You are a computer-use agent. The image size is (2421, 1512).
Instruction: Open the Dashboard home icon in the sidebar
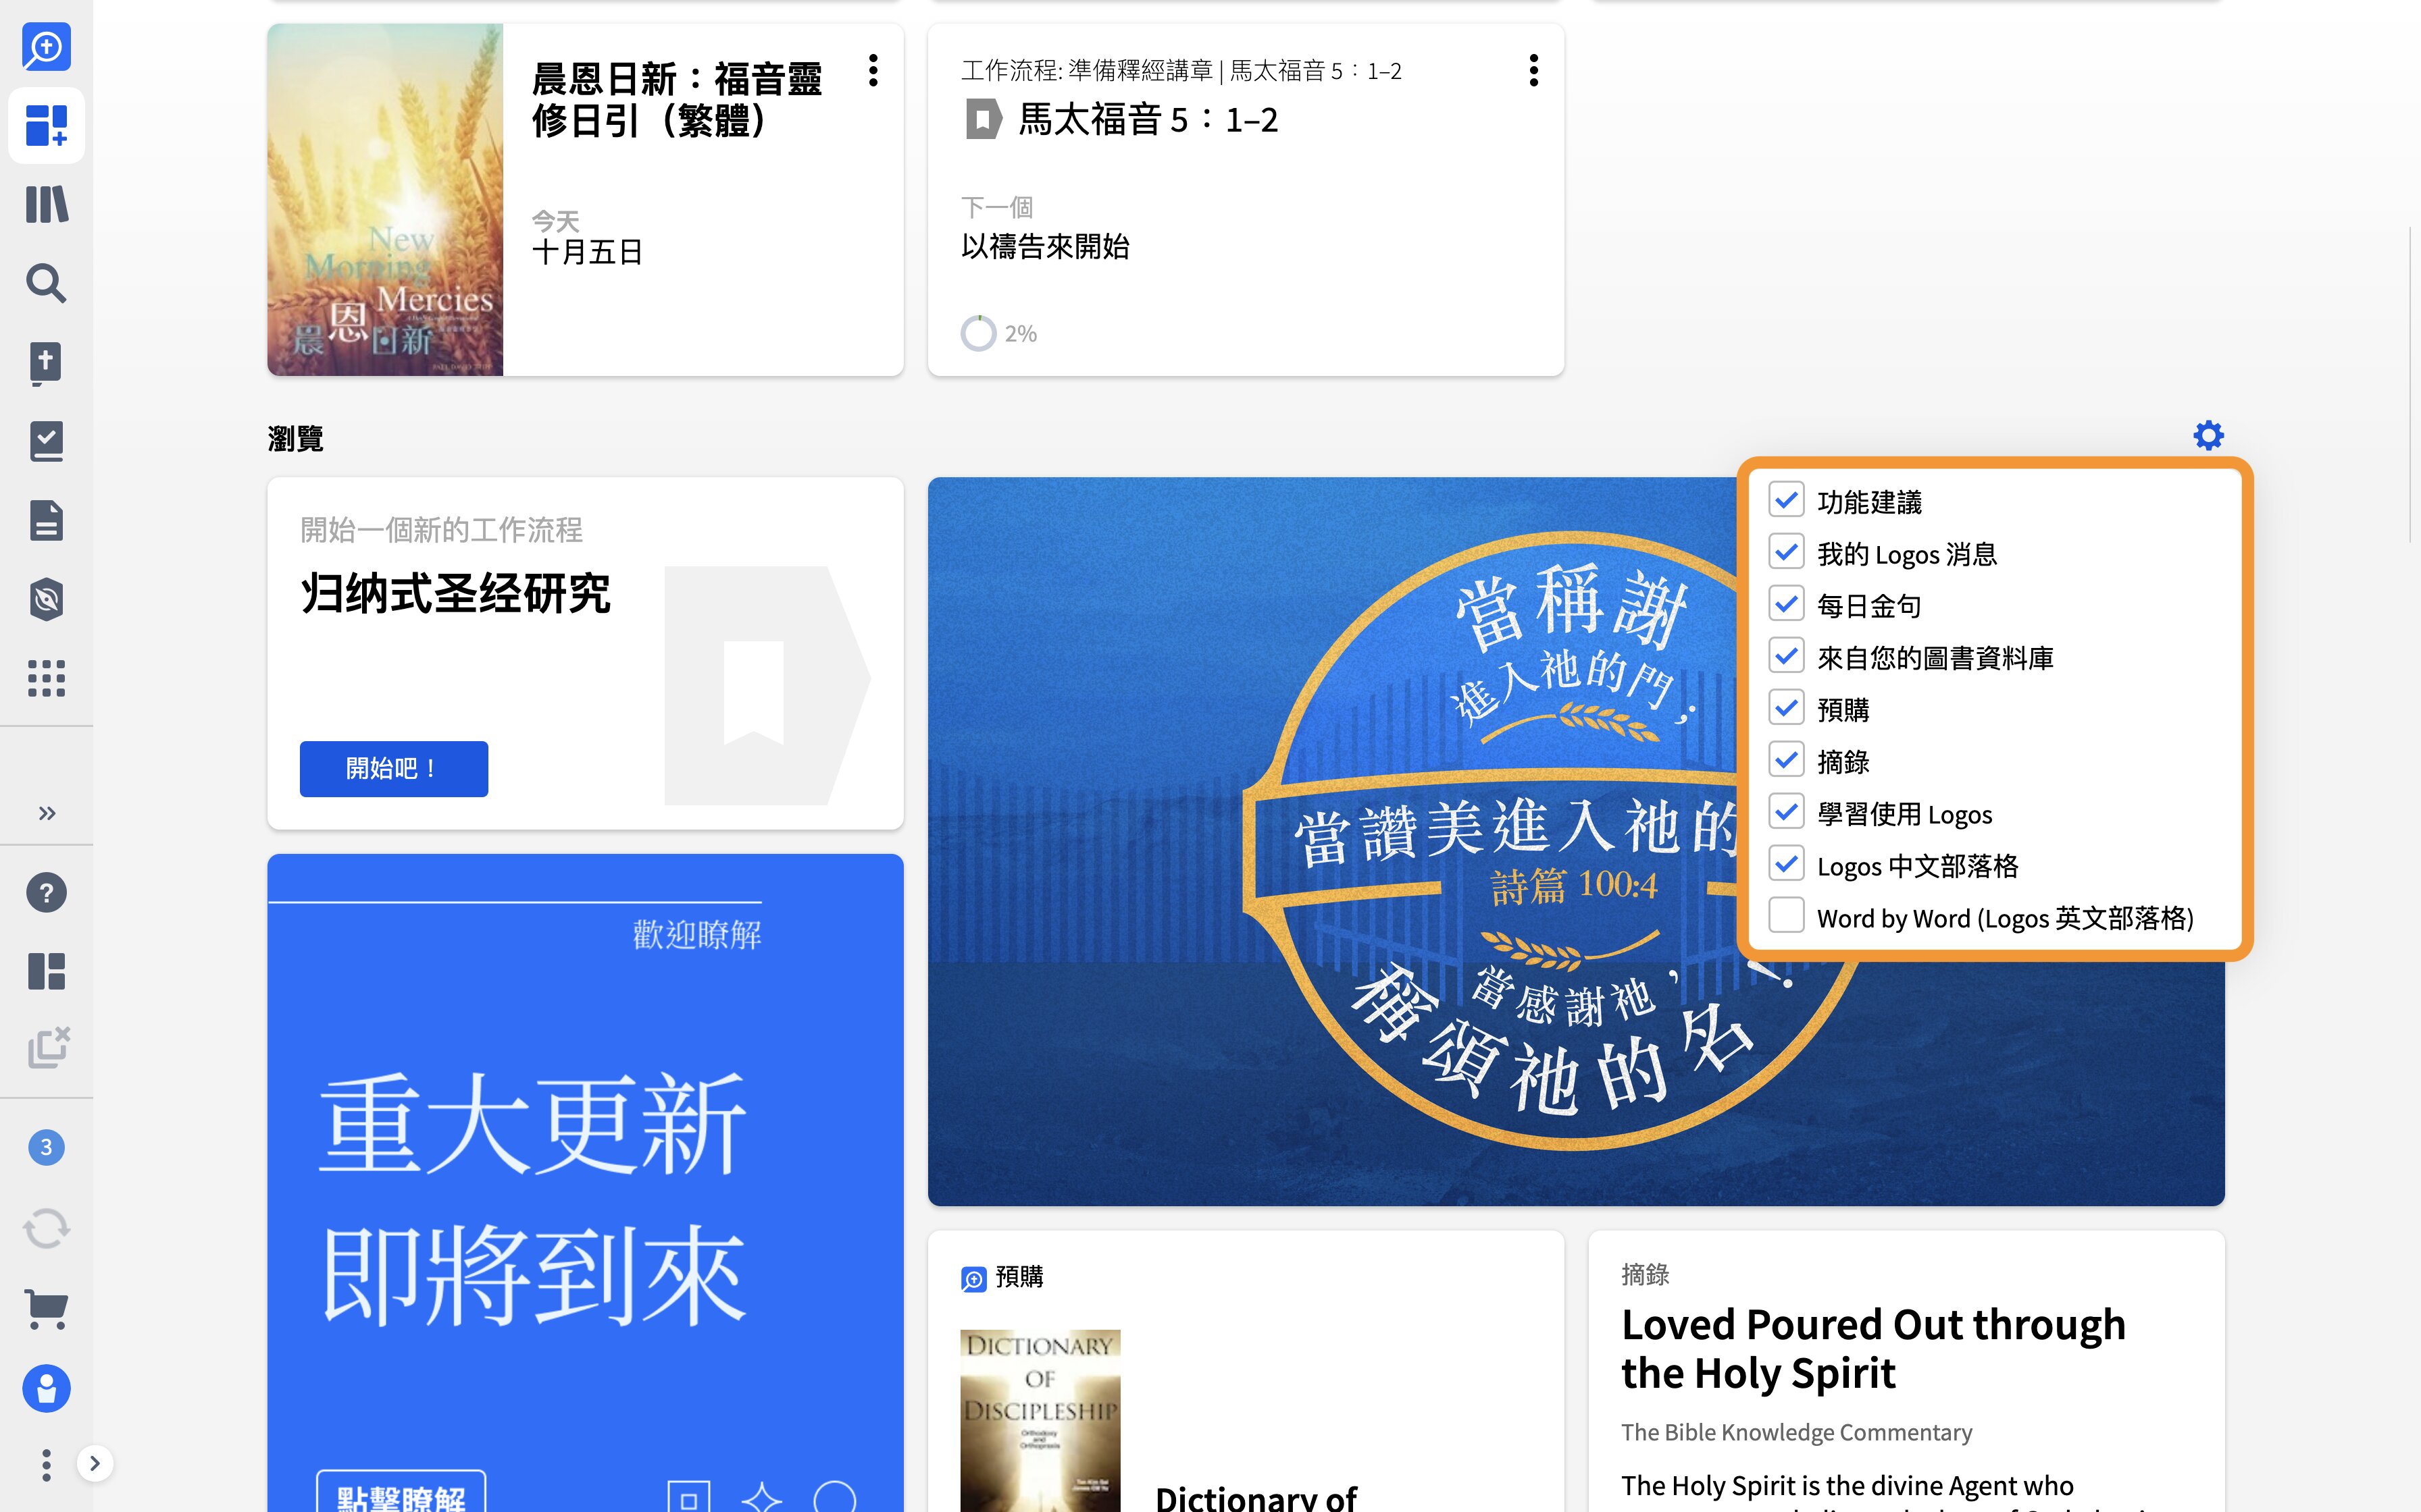click(46, 126)
